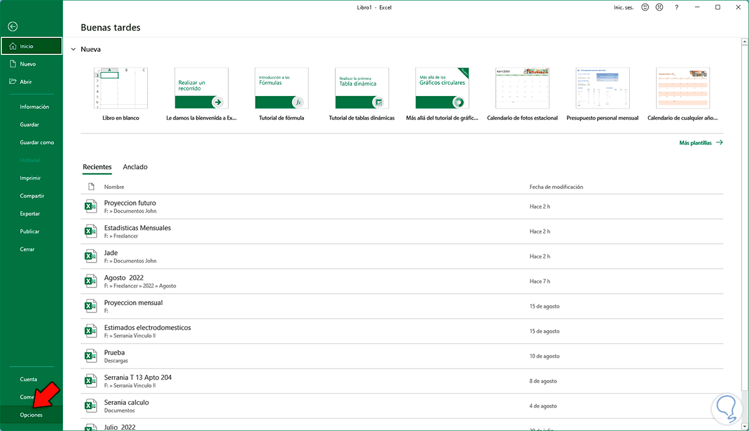Open recent file Serrania T 13 Apto 204
Viewport: 749px width, 431px height.
click(x=402, y=381)
